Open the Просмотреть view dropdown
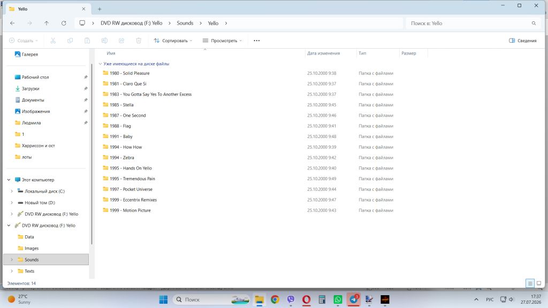The width and height of the screenshot is (548, 308). point(222,41)
